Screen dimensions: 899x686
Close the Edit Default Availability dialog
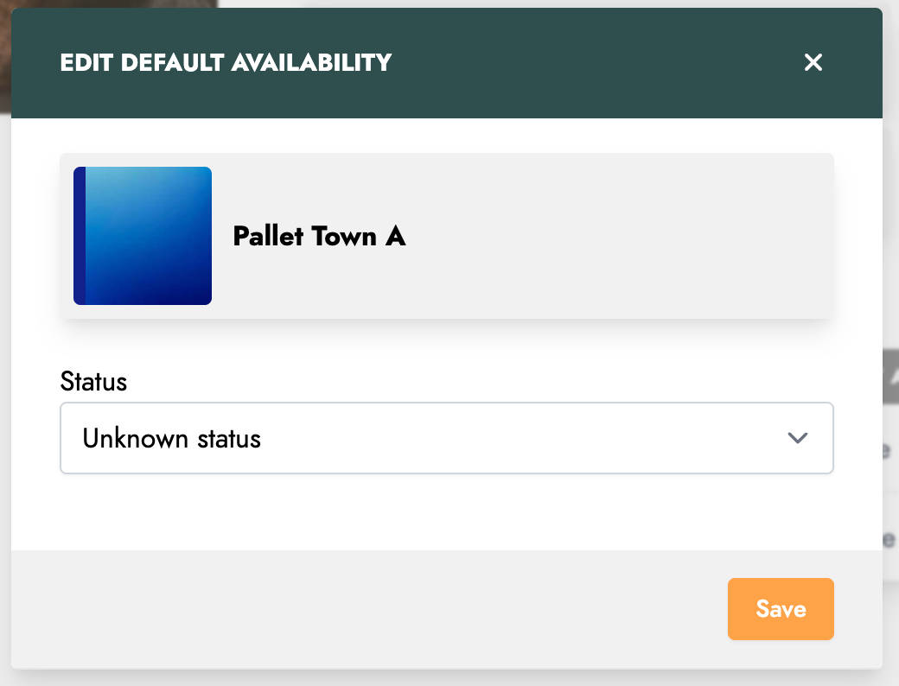[x=813, y=62]
